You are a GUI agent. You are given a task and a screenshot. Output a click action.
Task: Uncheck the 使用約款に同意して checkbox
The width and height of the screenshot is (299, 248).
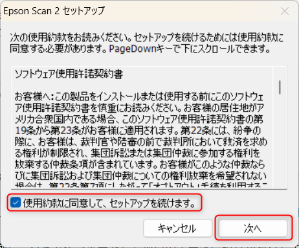click(16, 203)
